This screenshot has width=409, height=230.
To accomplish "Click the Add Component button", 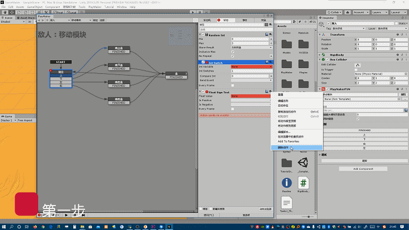I will tap(362, 169).
